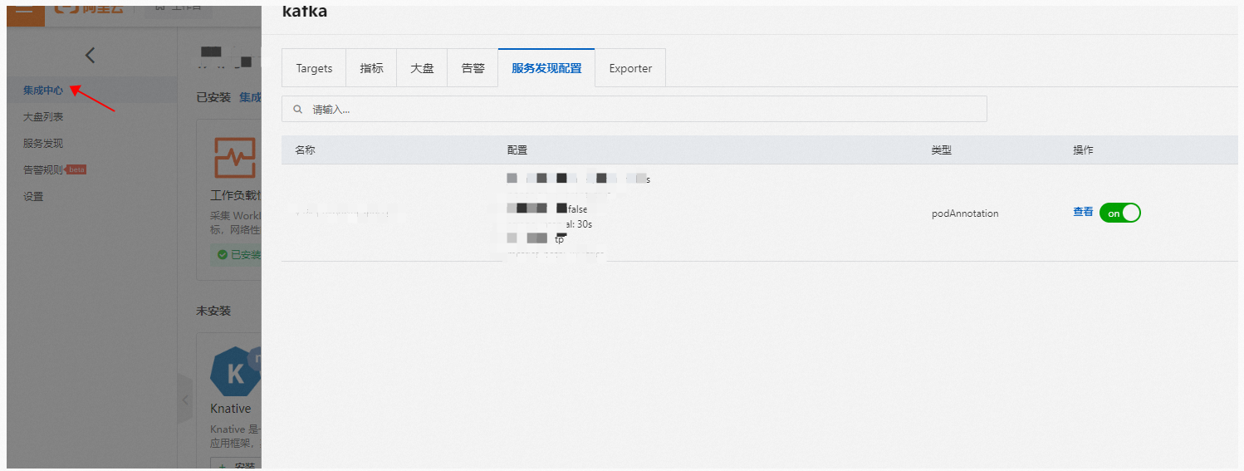Viewport: 1244px width, 471px height.
Task: Turn off the podAnnotation switch
Action: tap(1119, 213)
